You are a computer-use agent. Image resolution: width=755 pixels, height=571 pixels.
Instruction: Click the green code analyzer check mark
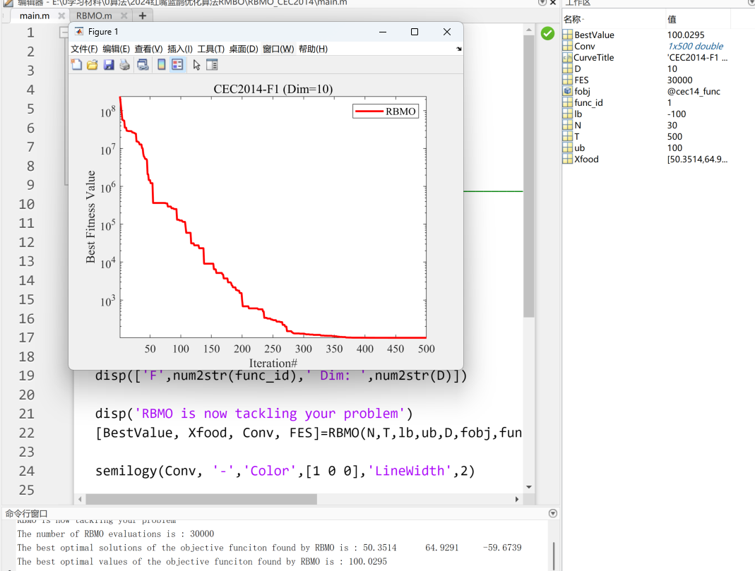pyautogui.click(x=547, y=34)
